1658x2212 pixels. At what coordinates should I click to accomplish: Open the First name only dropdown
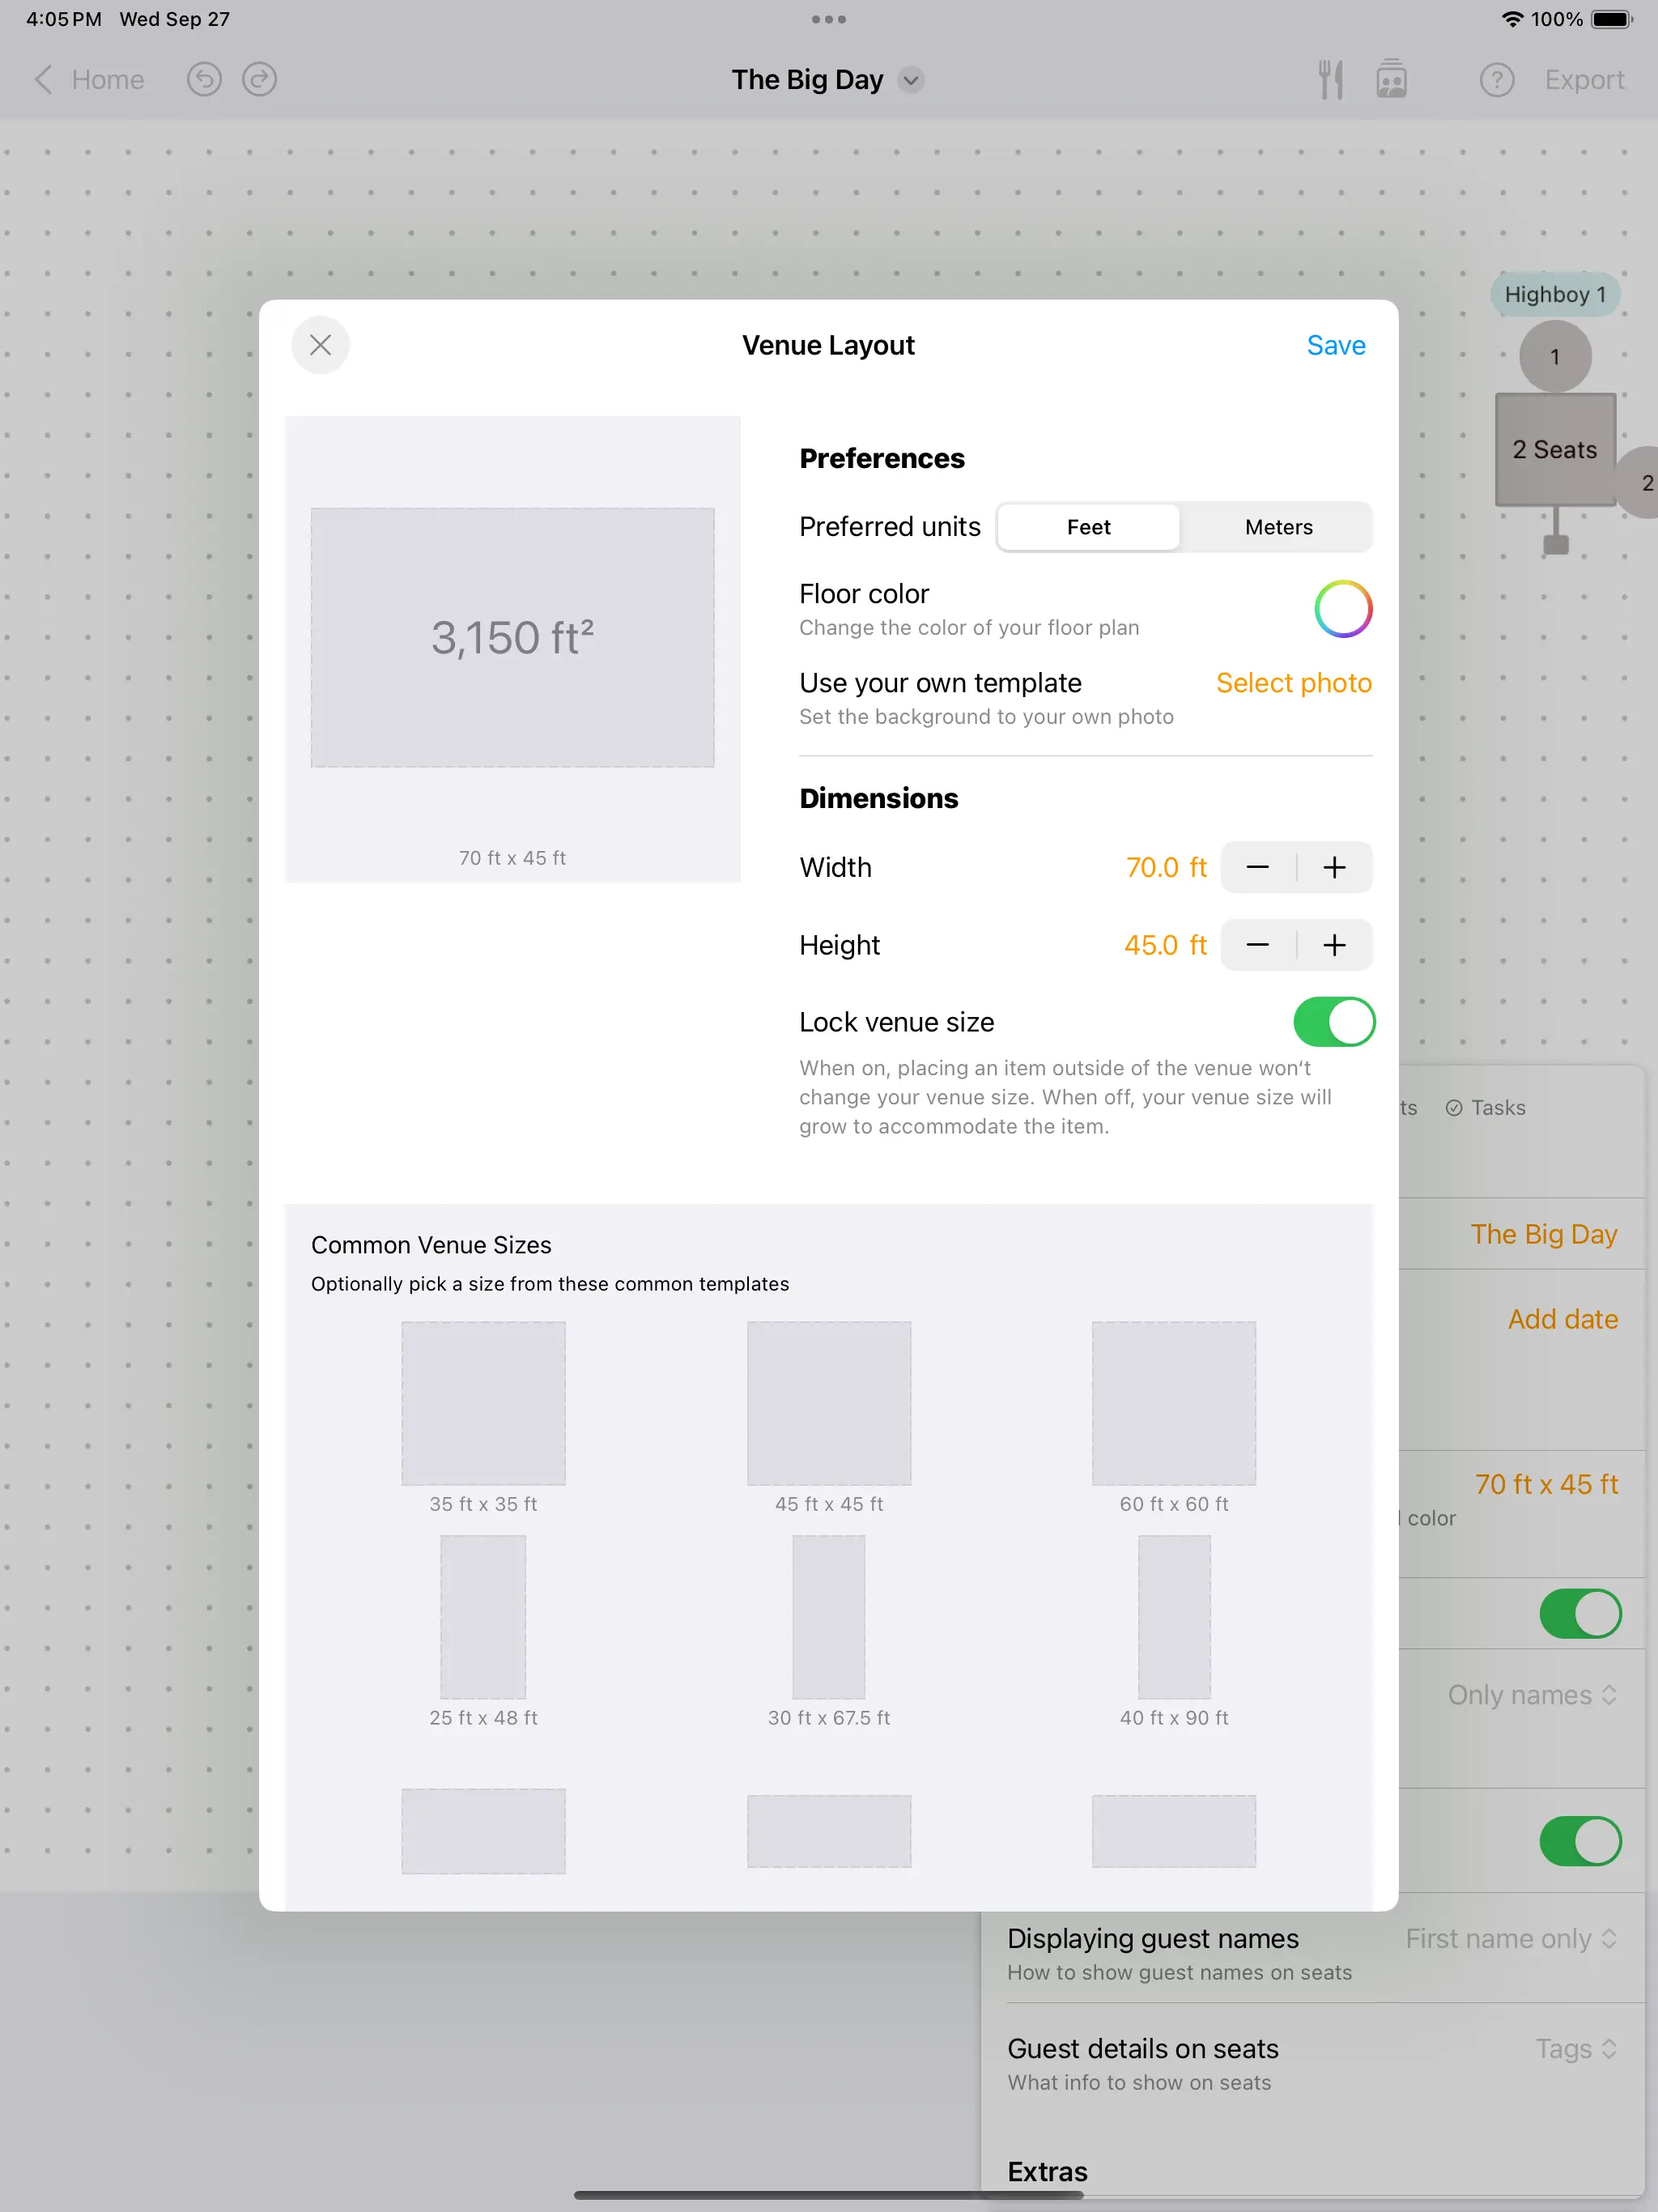click(1512, 1938)
